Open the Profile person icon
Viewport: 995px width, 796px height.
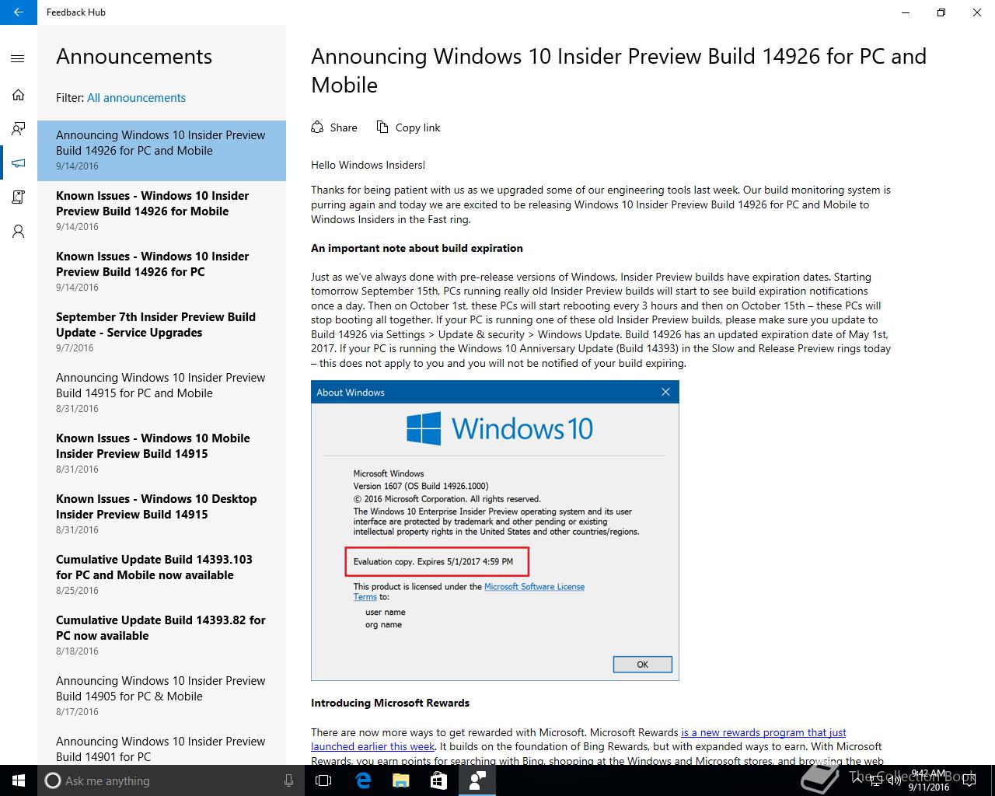tap(18, 232)
